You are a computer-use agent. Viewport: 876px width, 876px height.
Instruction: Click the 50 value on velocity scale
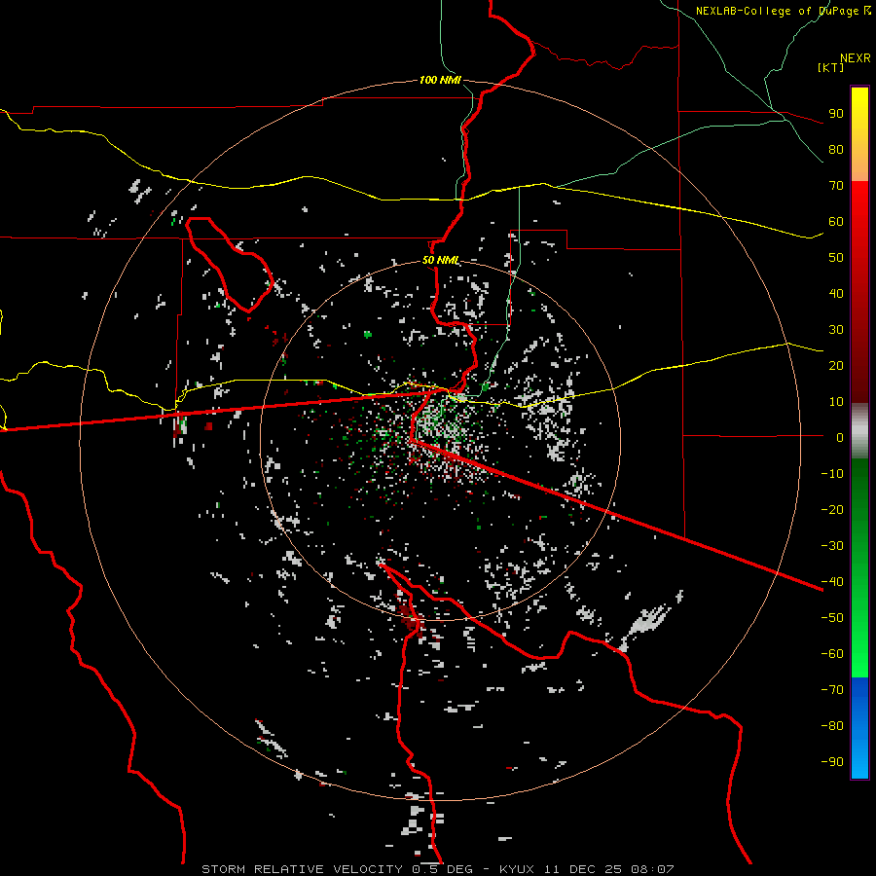coord(836,258)
